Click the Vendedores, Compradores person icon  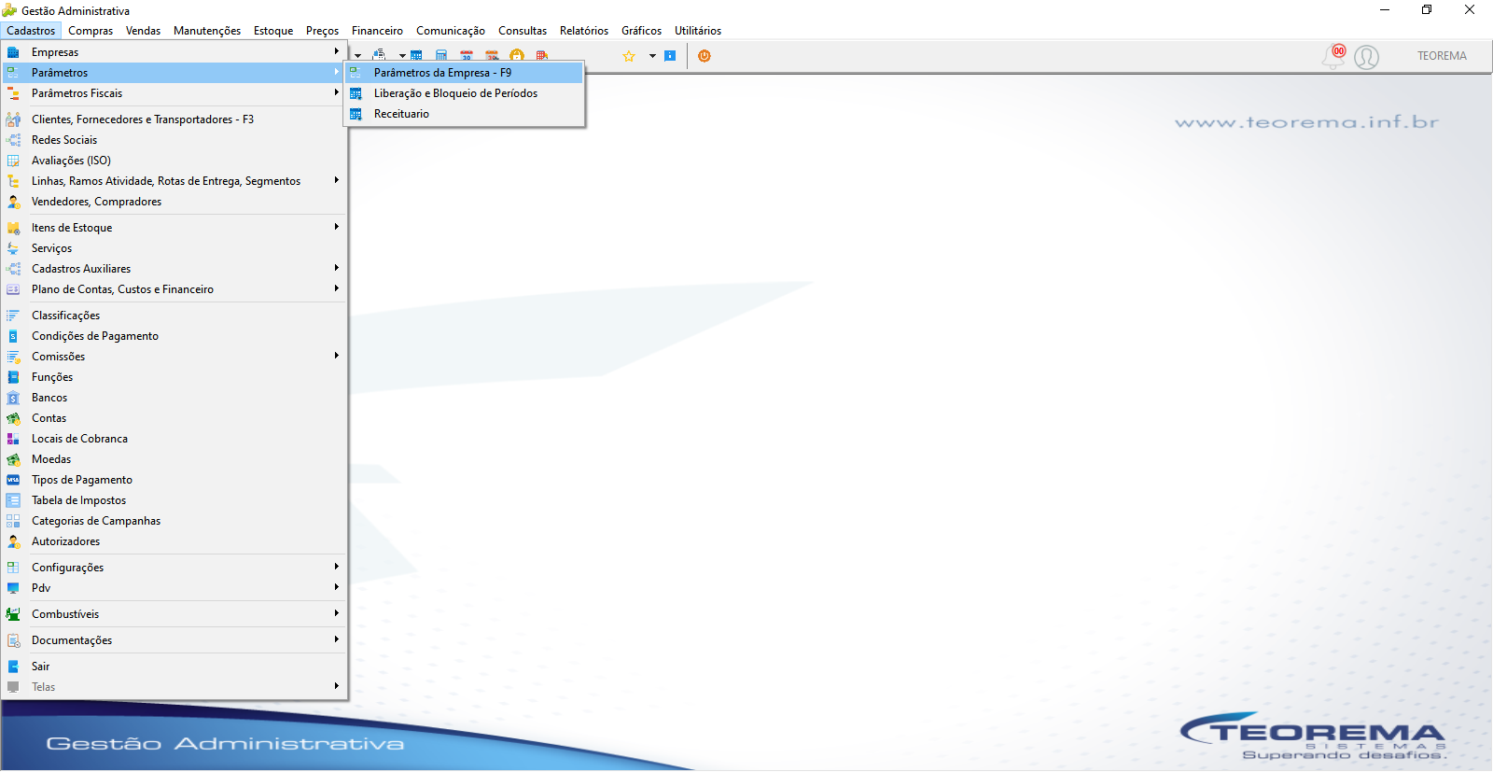tap(13, 202)
